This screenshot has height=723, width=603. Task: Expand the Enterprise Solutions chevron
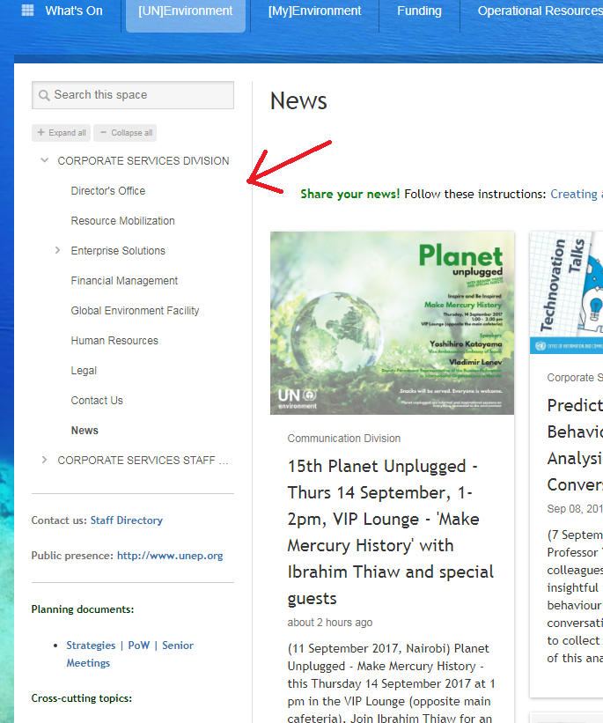pos(57,250)
